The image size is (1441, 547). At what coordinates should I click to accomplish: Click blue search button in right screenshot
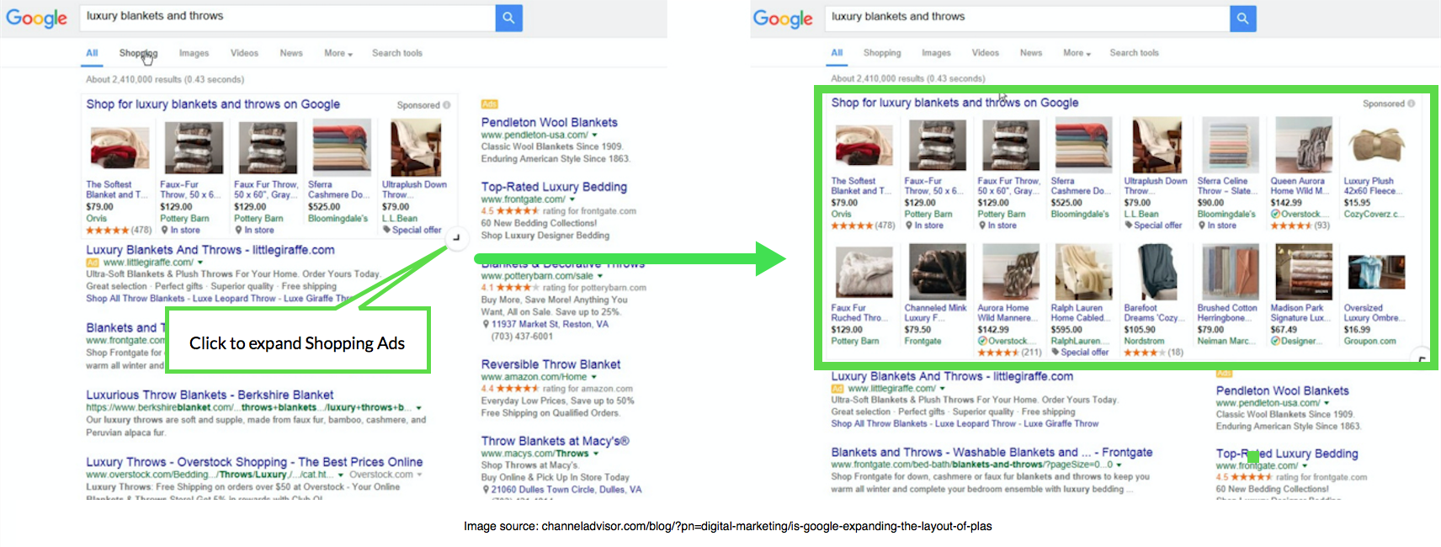point(1242,18)
